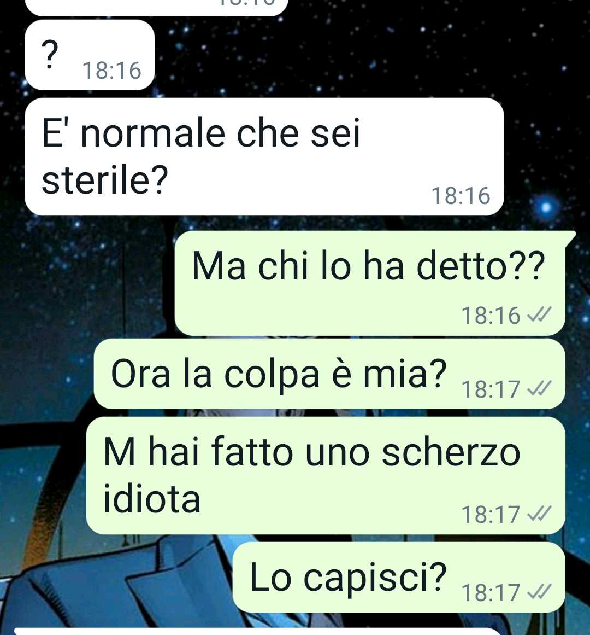Tap the 'M hai fatto uno scherzo idiota' message
Screen dimensions: 590x635
tap(326, 475)
